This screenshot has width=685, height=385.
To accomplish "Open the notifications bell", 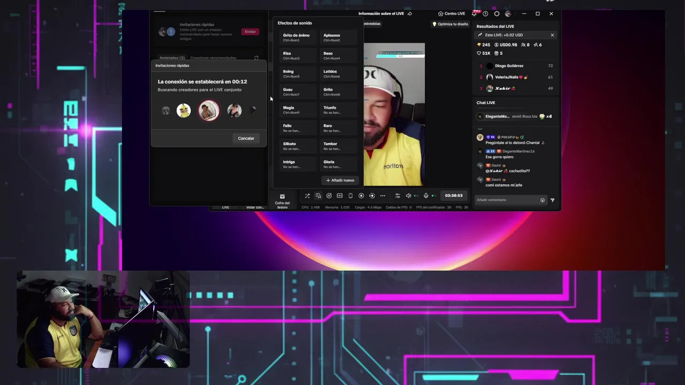I will click(x=475, y=13).
